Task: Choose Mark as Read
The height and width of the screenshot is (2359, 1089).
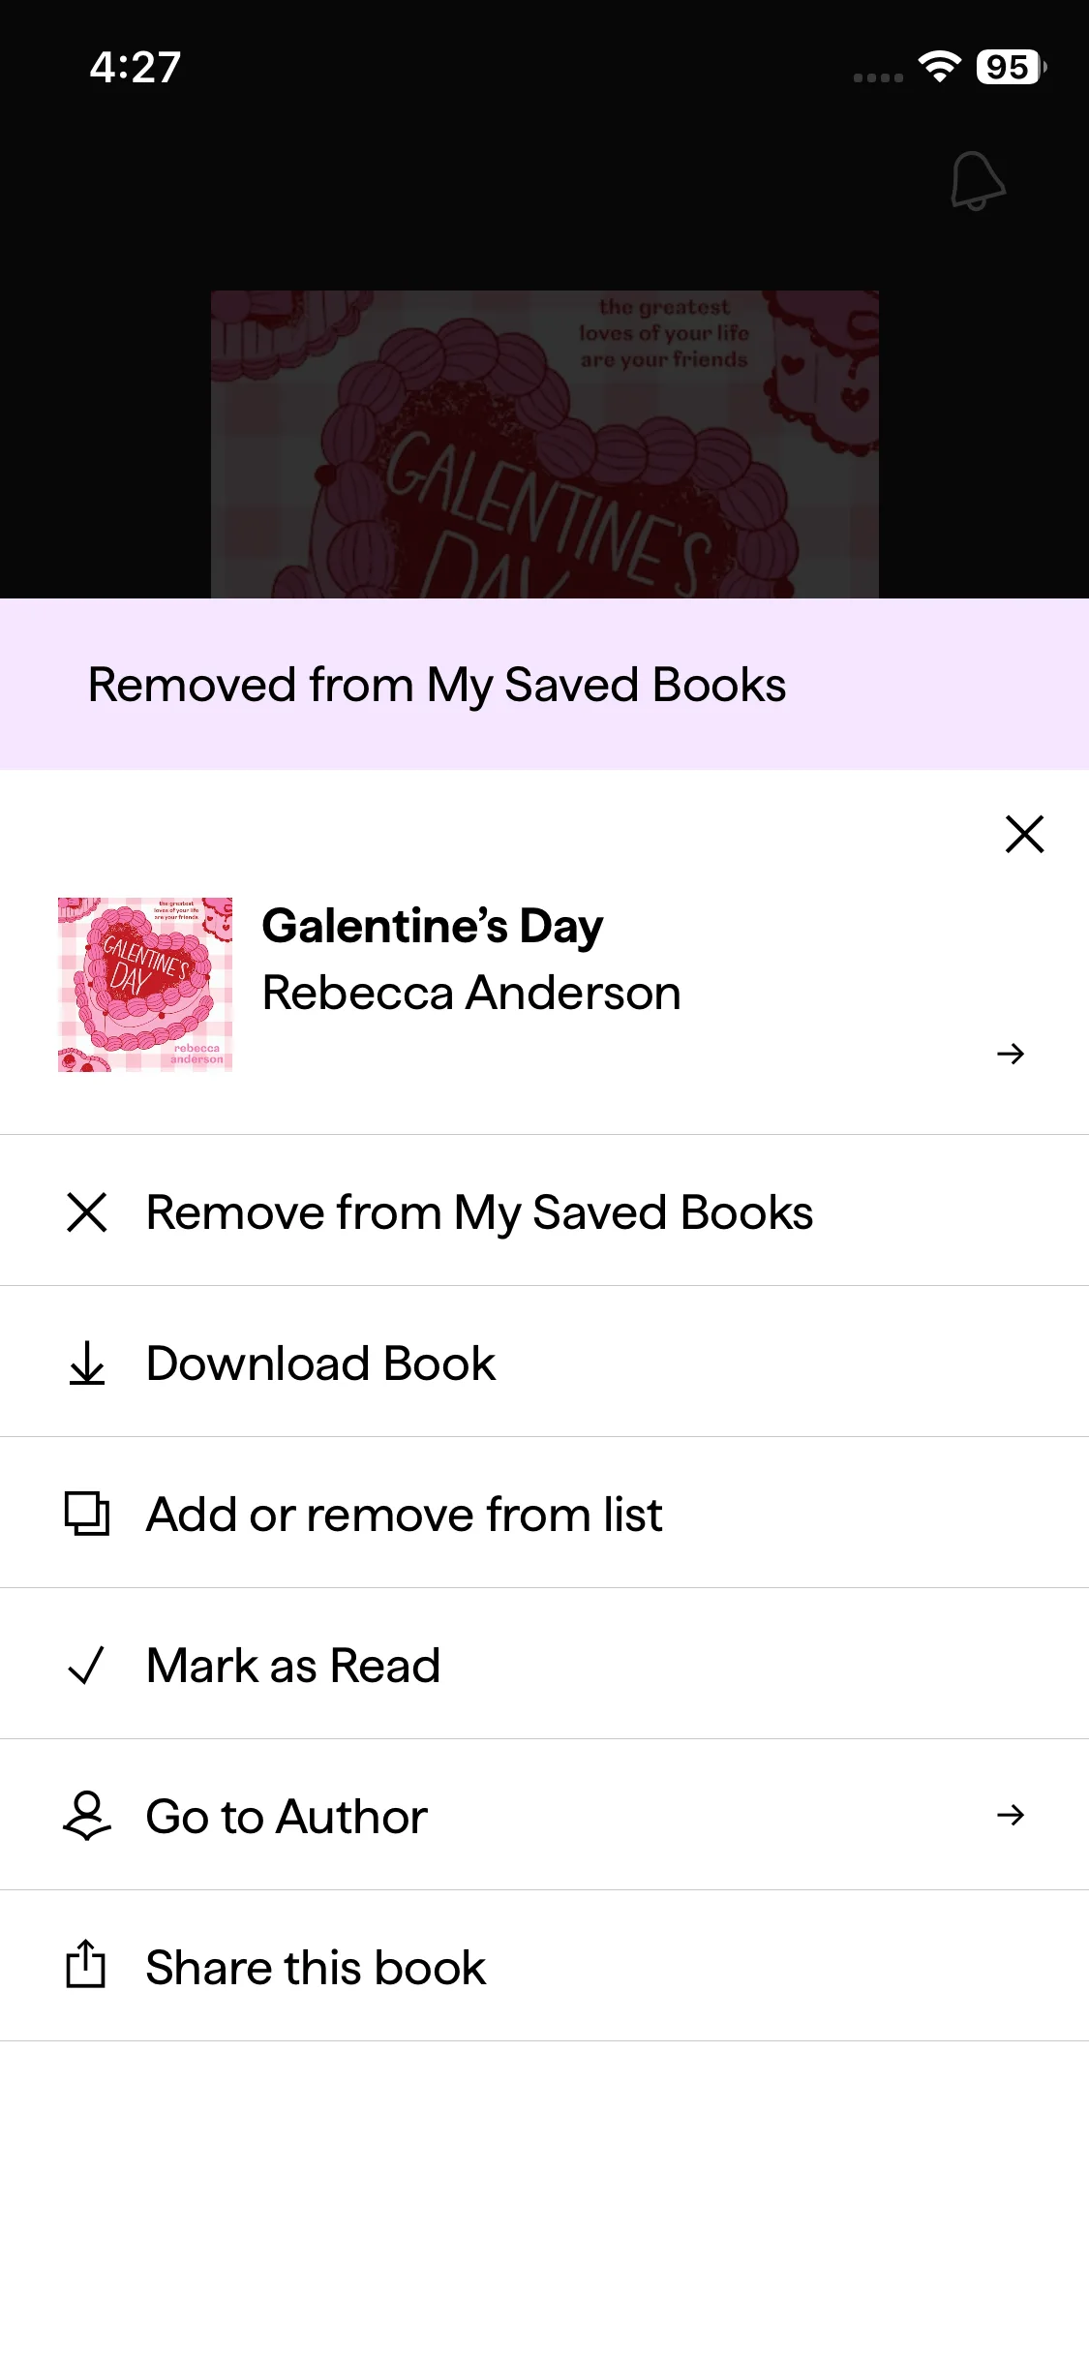Action: (293, 1666)
